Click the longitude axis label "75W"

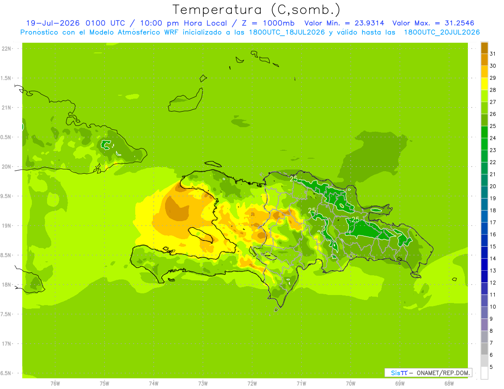pos(105,384)
